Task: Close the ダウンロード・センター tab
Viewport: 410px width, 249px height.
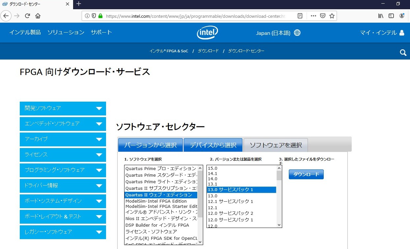Action: click(x=68, y=4)
